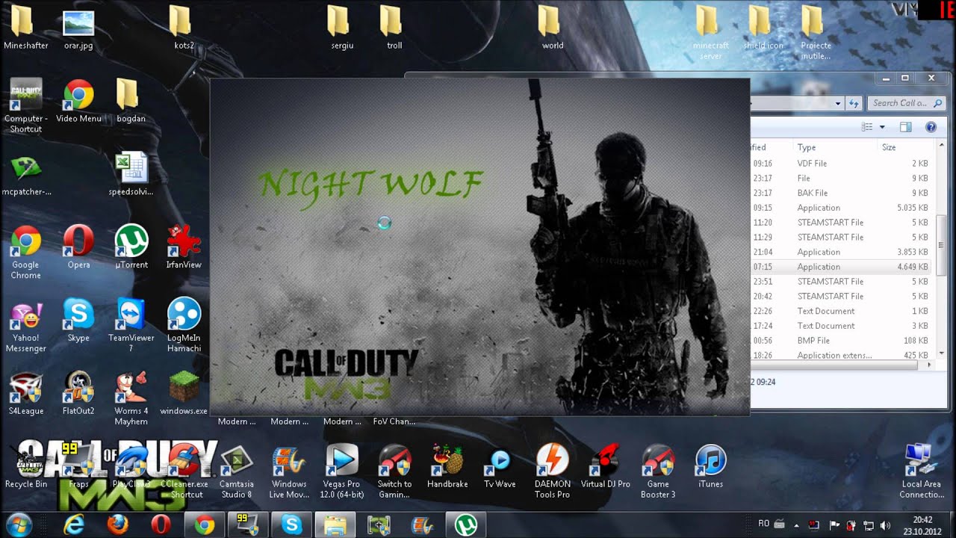Open Vegas Pro 12.0 (64-bit) shortcut
Screen dimensions: 956x538
pyautogui.click(x=342, y=471)
